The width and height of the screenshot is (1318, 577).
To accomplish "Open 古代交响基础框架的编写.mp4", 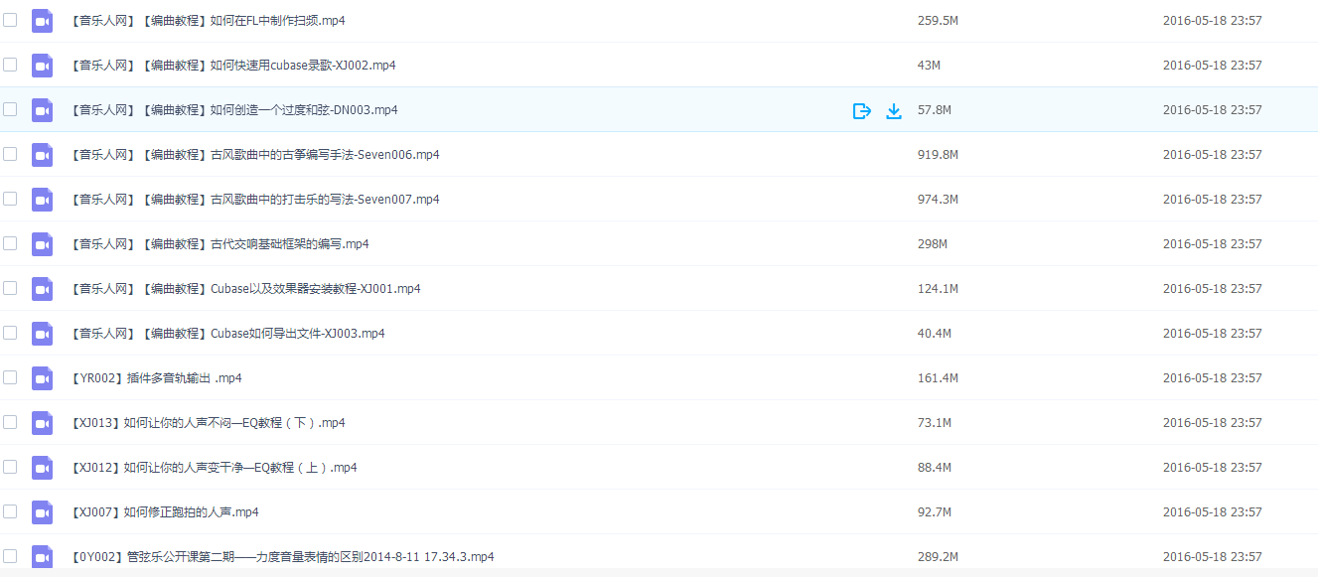I will [220, 244].
